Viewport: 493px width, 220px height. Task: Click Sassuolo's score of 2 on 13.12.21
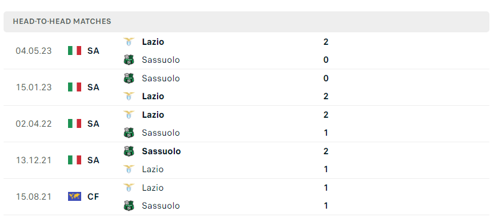pos(326,151)
